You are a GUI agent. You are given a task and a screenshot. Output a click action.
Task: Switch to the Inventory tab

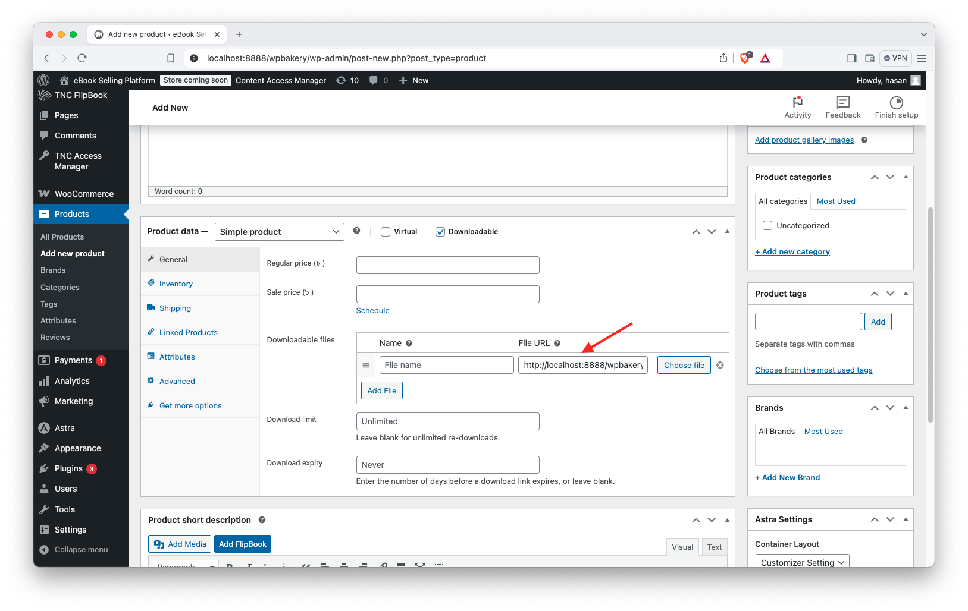click(176, 284)
